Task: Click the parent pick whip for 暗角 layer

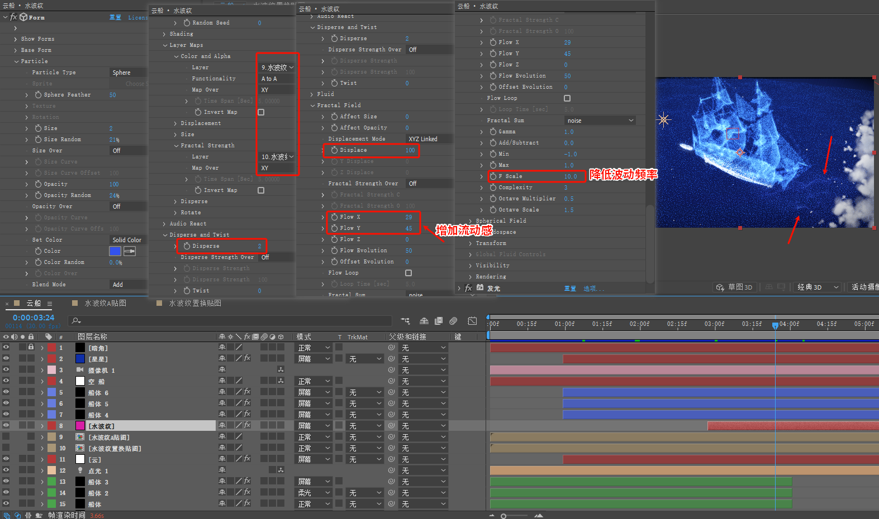Action: [x=391, y=348]
